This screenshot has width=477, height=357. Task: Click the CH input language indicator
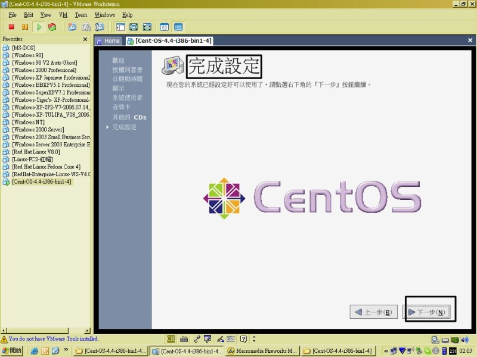171,339
